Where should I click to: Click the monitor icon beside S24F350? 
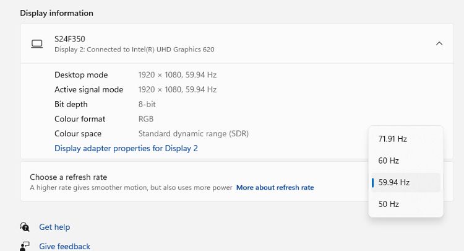pos(37,44)
